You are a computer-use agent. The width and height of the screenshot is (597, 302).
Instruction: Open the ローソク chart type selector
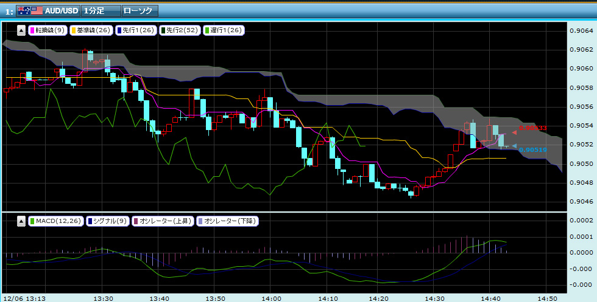coord(140,11)
